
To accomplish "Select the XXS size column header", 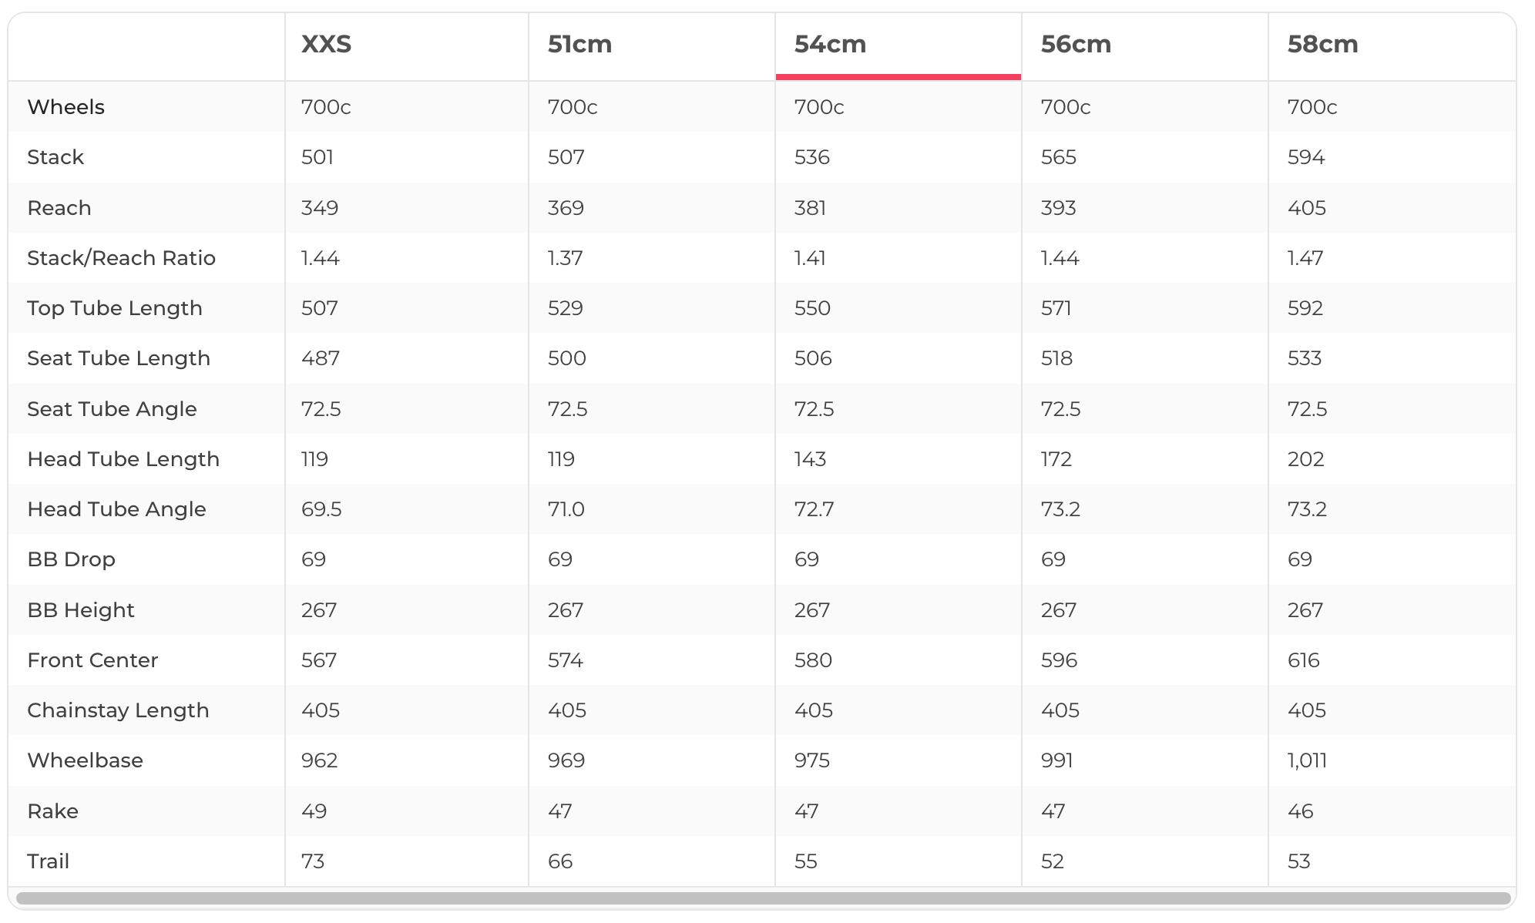I will pyautogui.click(x=327, y=44).
